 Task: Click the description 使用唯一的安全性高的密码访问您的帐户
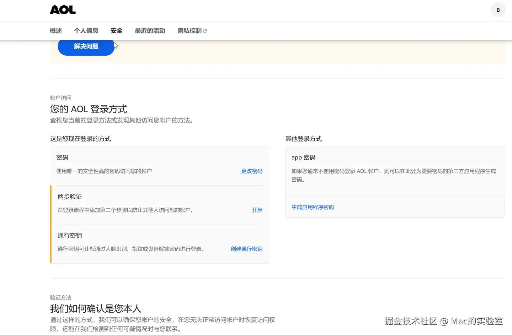(x=104, y=171)
